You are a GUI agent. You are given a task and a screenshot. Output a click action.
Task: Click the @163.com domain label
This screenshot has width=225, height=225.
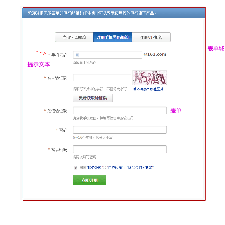click(x=155, y=54)
